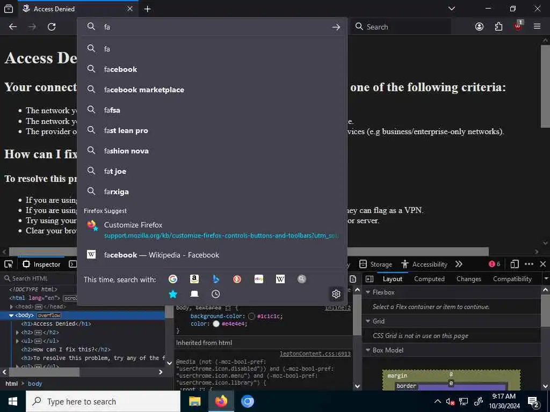Open the DevTools three-dots customize menu
550x412 pixels.
tap(529, 264)
